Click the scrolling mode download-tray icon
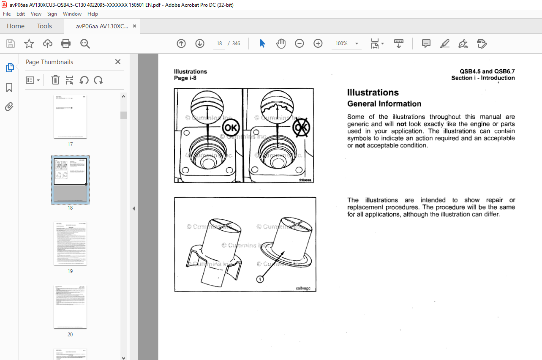This screenshot has height=360, width=542. pos(399,44)
